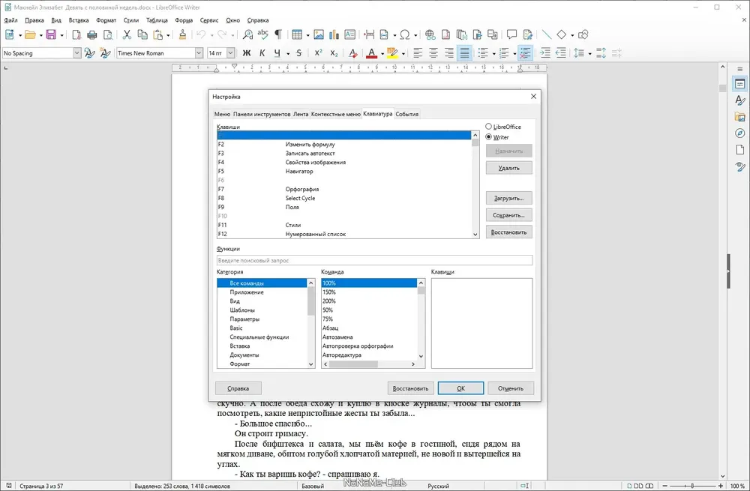The width and height of the screenshot is (750, 491).
Task: Click the font color red swatch icon
Action: 372,53
